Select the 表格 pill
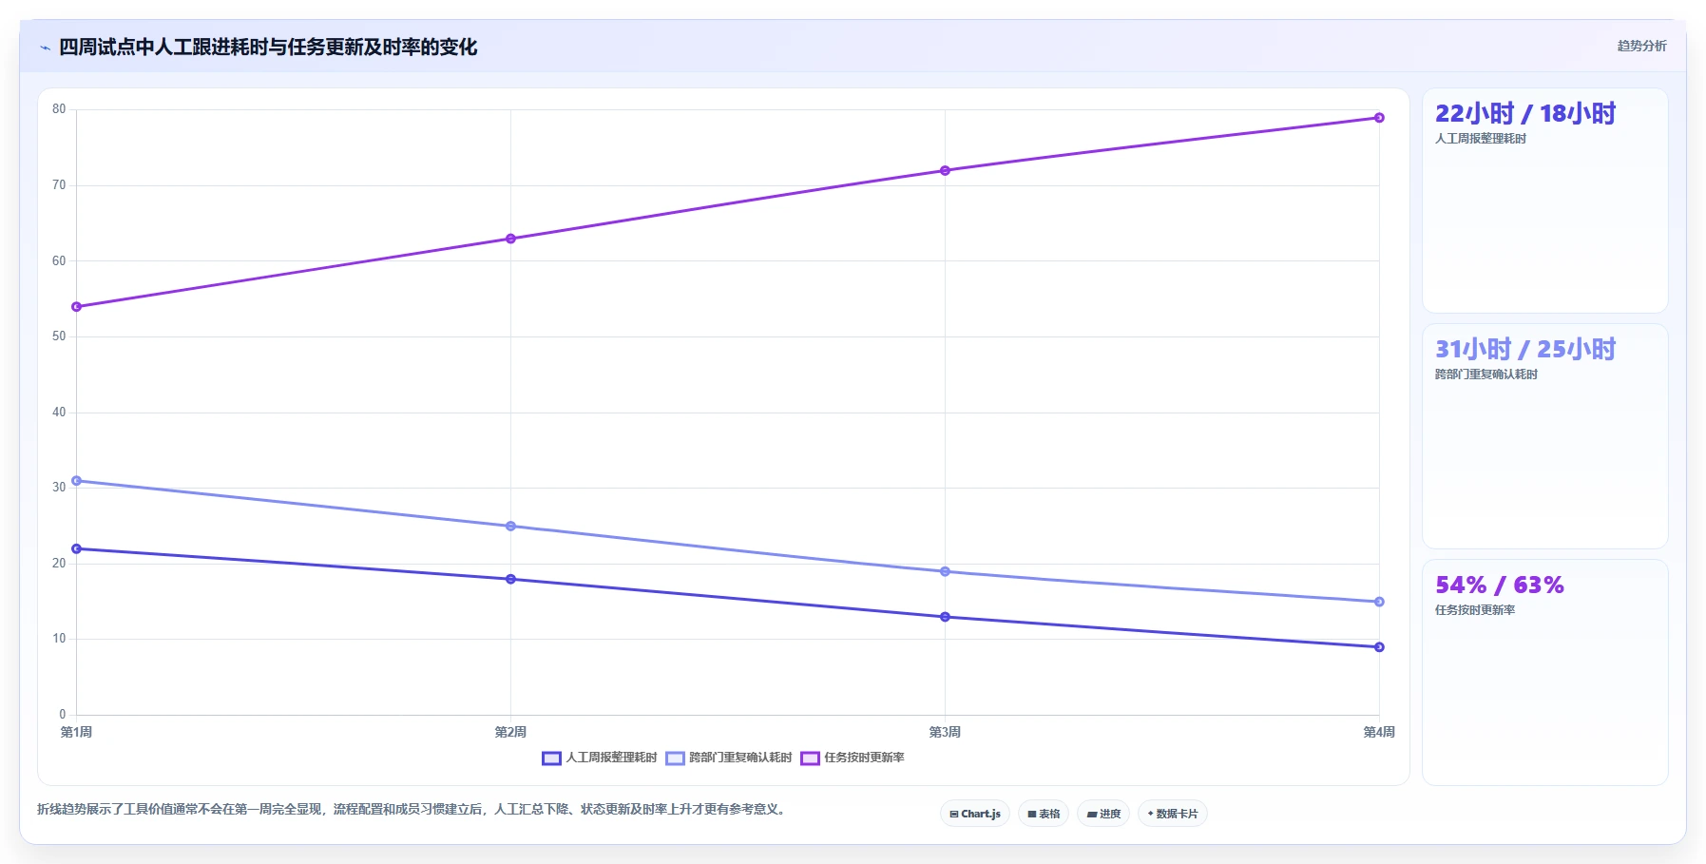Screen dimensions: 1706x864 click(1044, 814)
